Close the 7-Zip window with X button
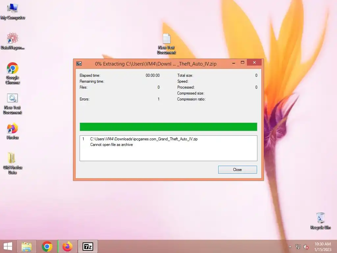Screen dimensions: 337x253 [x=254, y=62]
